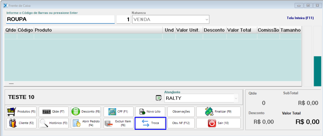This screenshot has width=323, height=136.
Task: Click the Obs. NF (F12) button
Action: tap(181, 123)
